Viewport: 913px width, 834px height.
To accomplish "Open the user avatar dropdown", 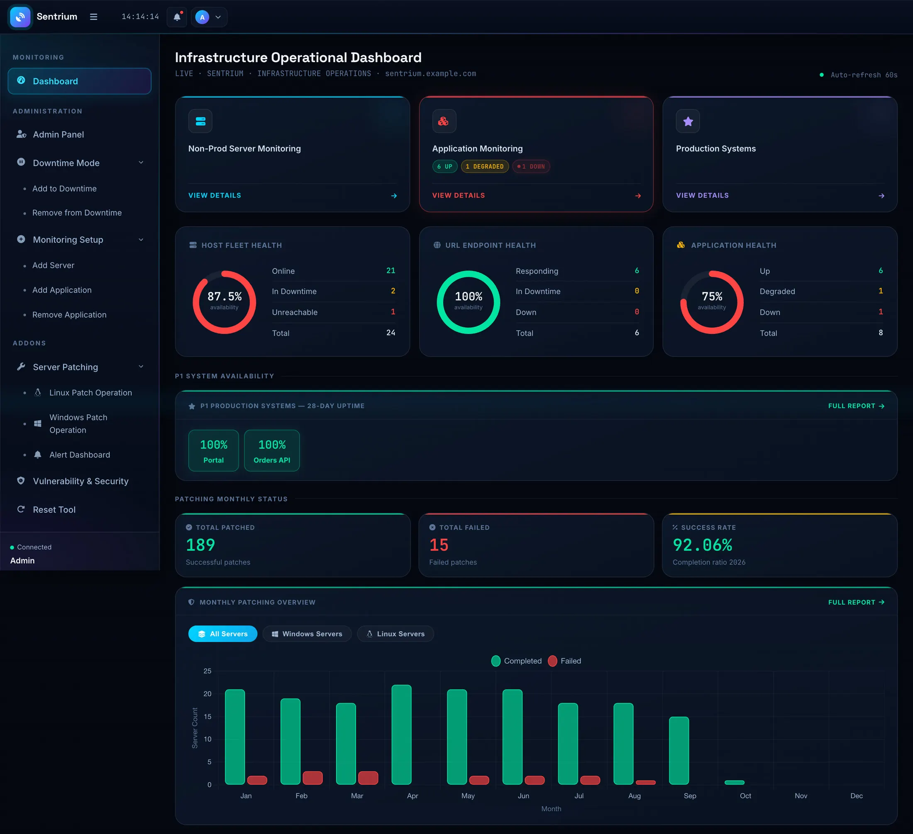I will (209, 17).
